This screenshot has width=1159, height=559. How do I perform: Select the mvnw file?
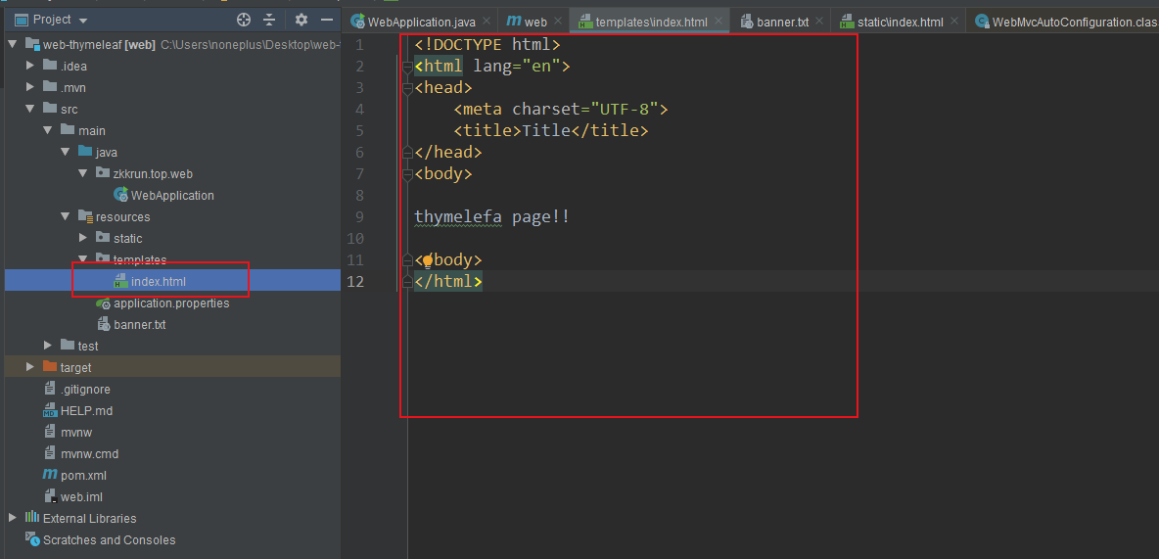[76, 432]
